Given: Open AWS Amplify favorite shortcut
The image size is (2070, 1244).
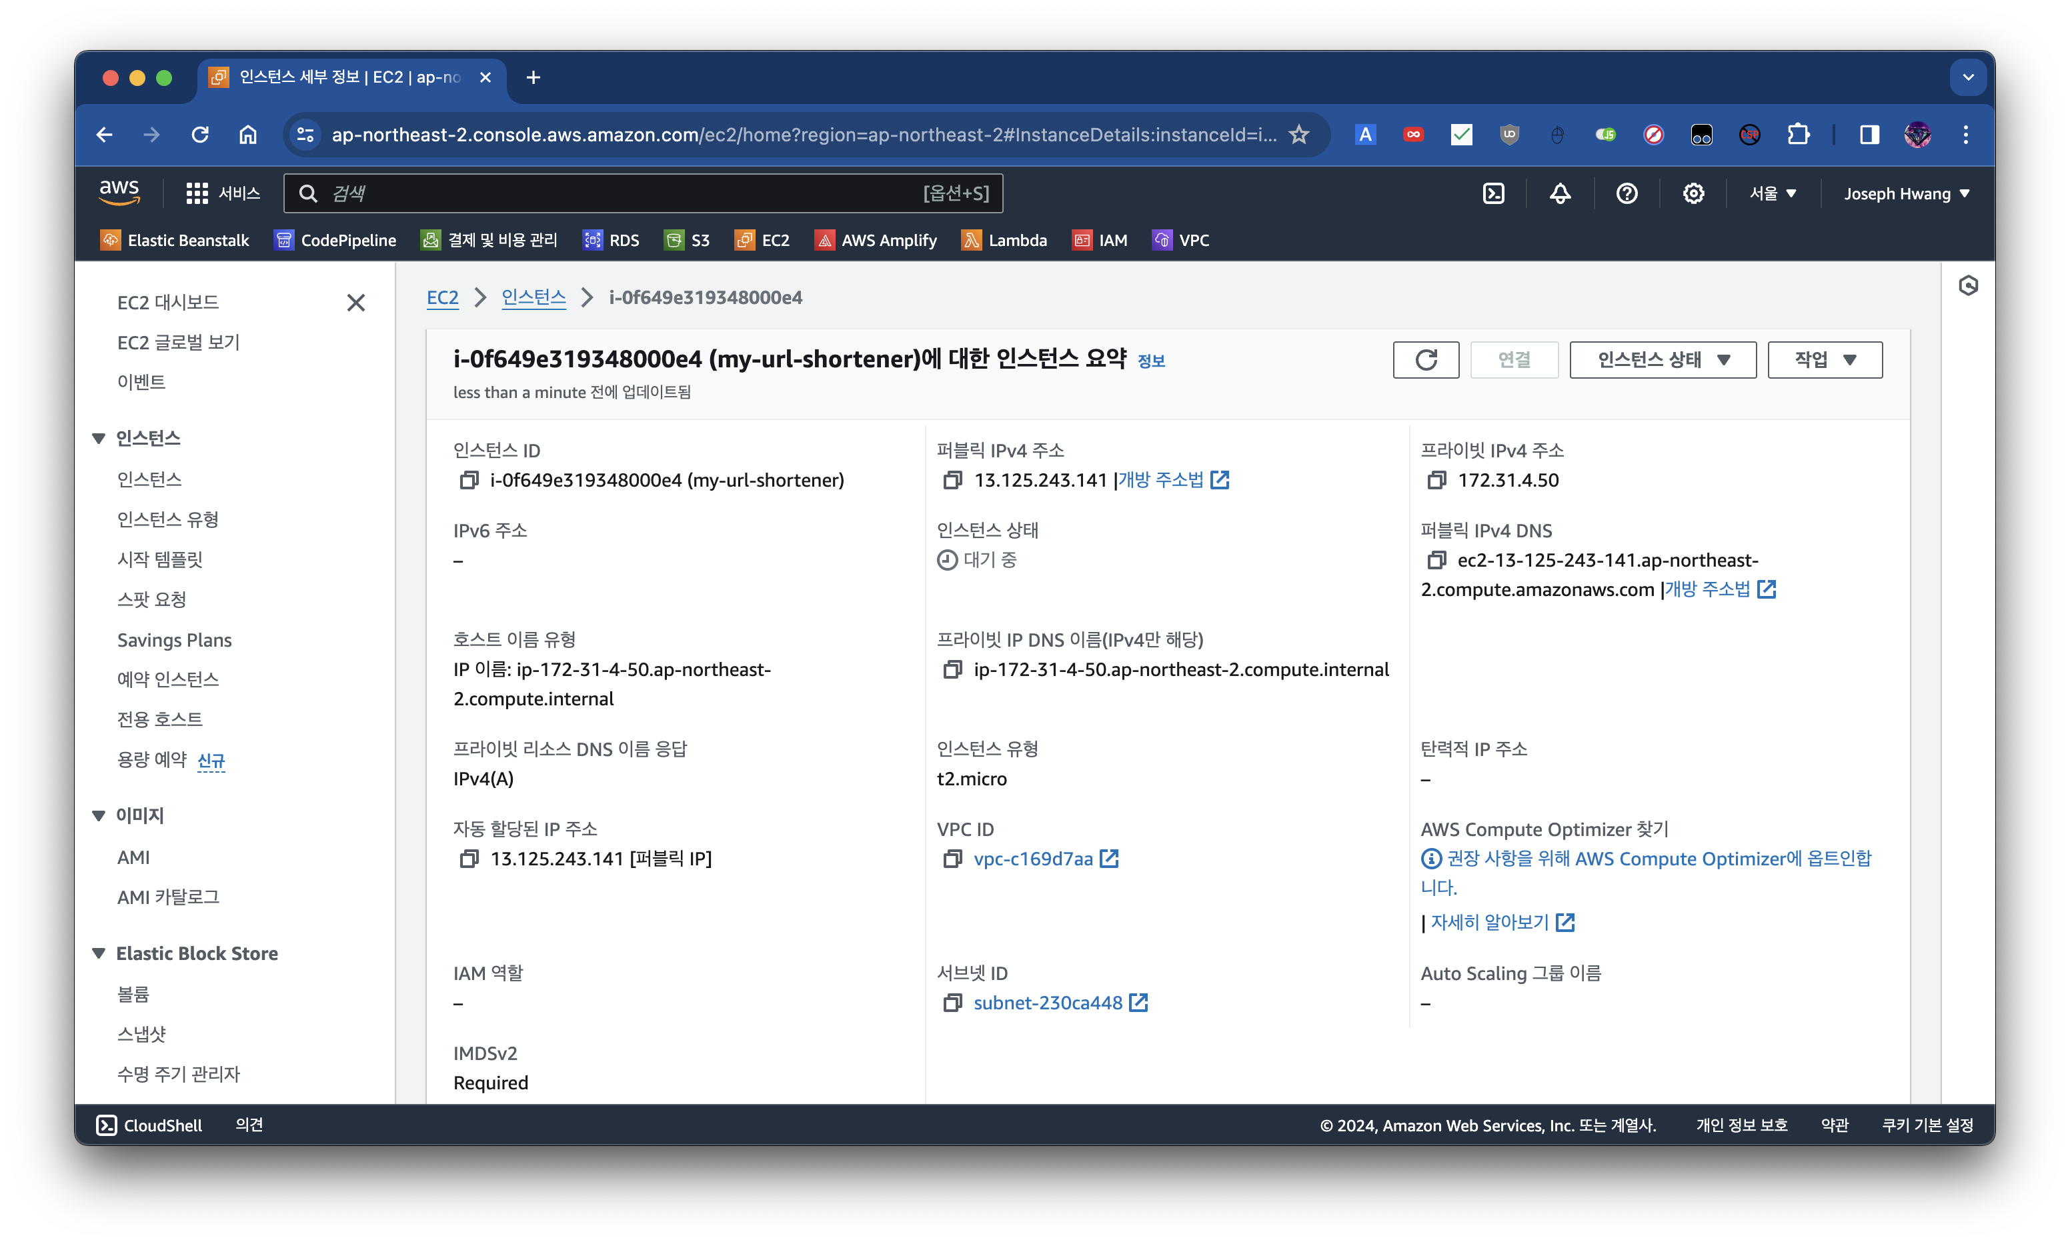Looking at the screenshot, I should pos(876,241).
